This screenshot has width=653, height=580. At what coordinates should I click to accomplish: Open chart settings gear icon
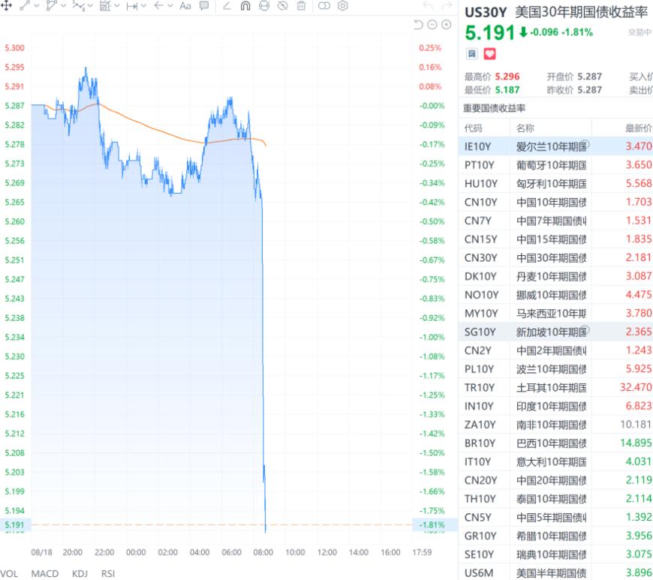(343, 6)
